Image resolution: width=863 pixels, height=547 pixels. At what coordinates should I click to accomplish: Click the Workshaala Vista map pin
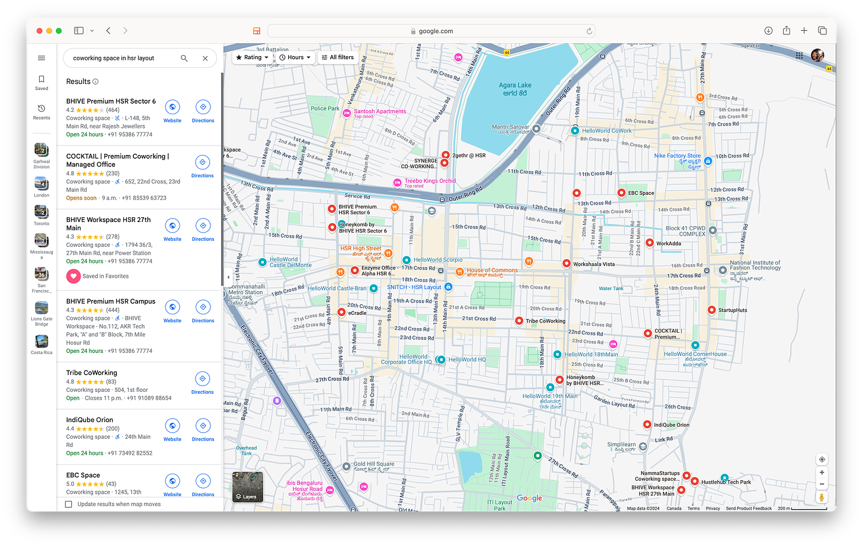tap(567, 263)
